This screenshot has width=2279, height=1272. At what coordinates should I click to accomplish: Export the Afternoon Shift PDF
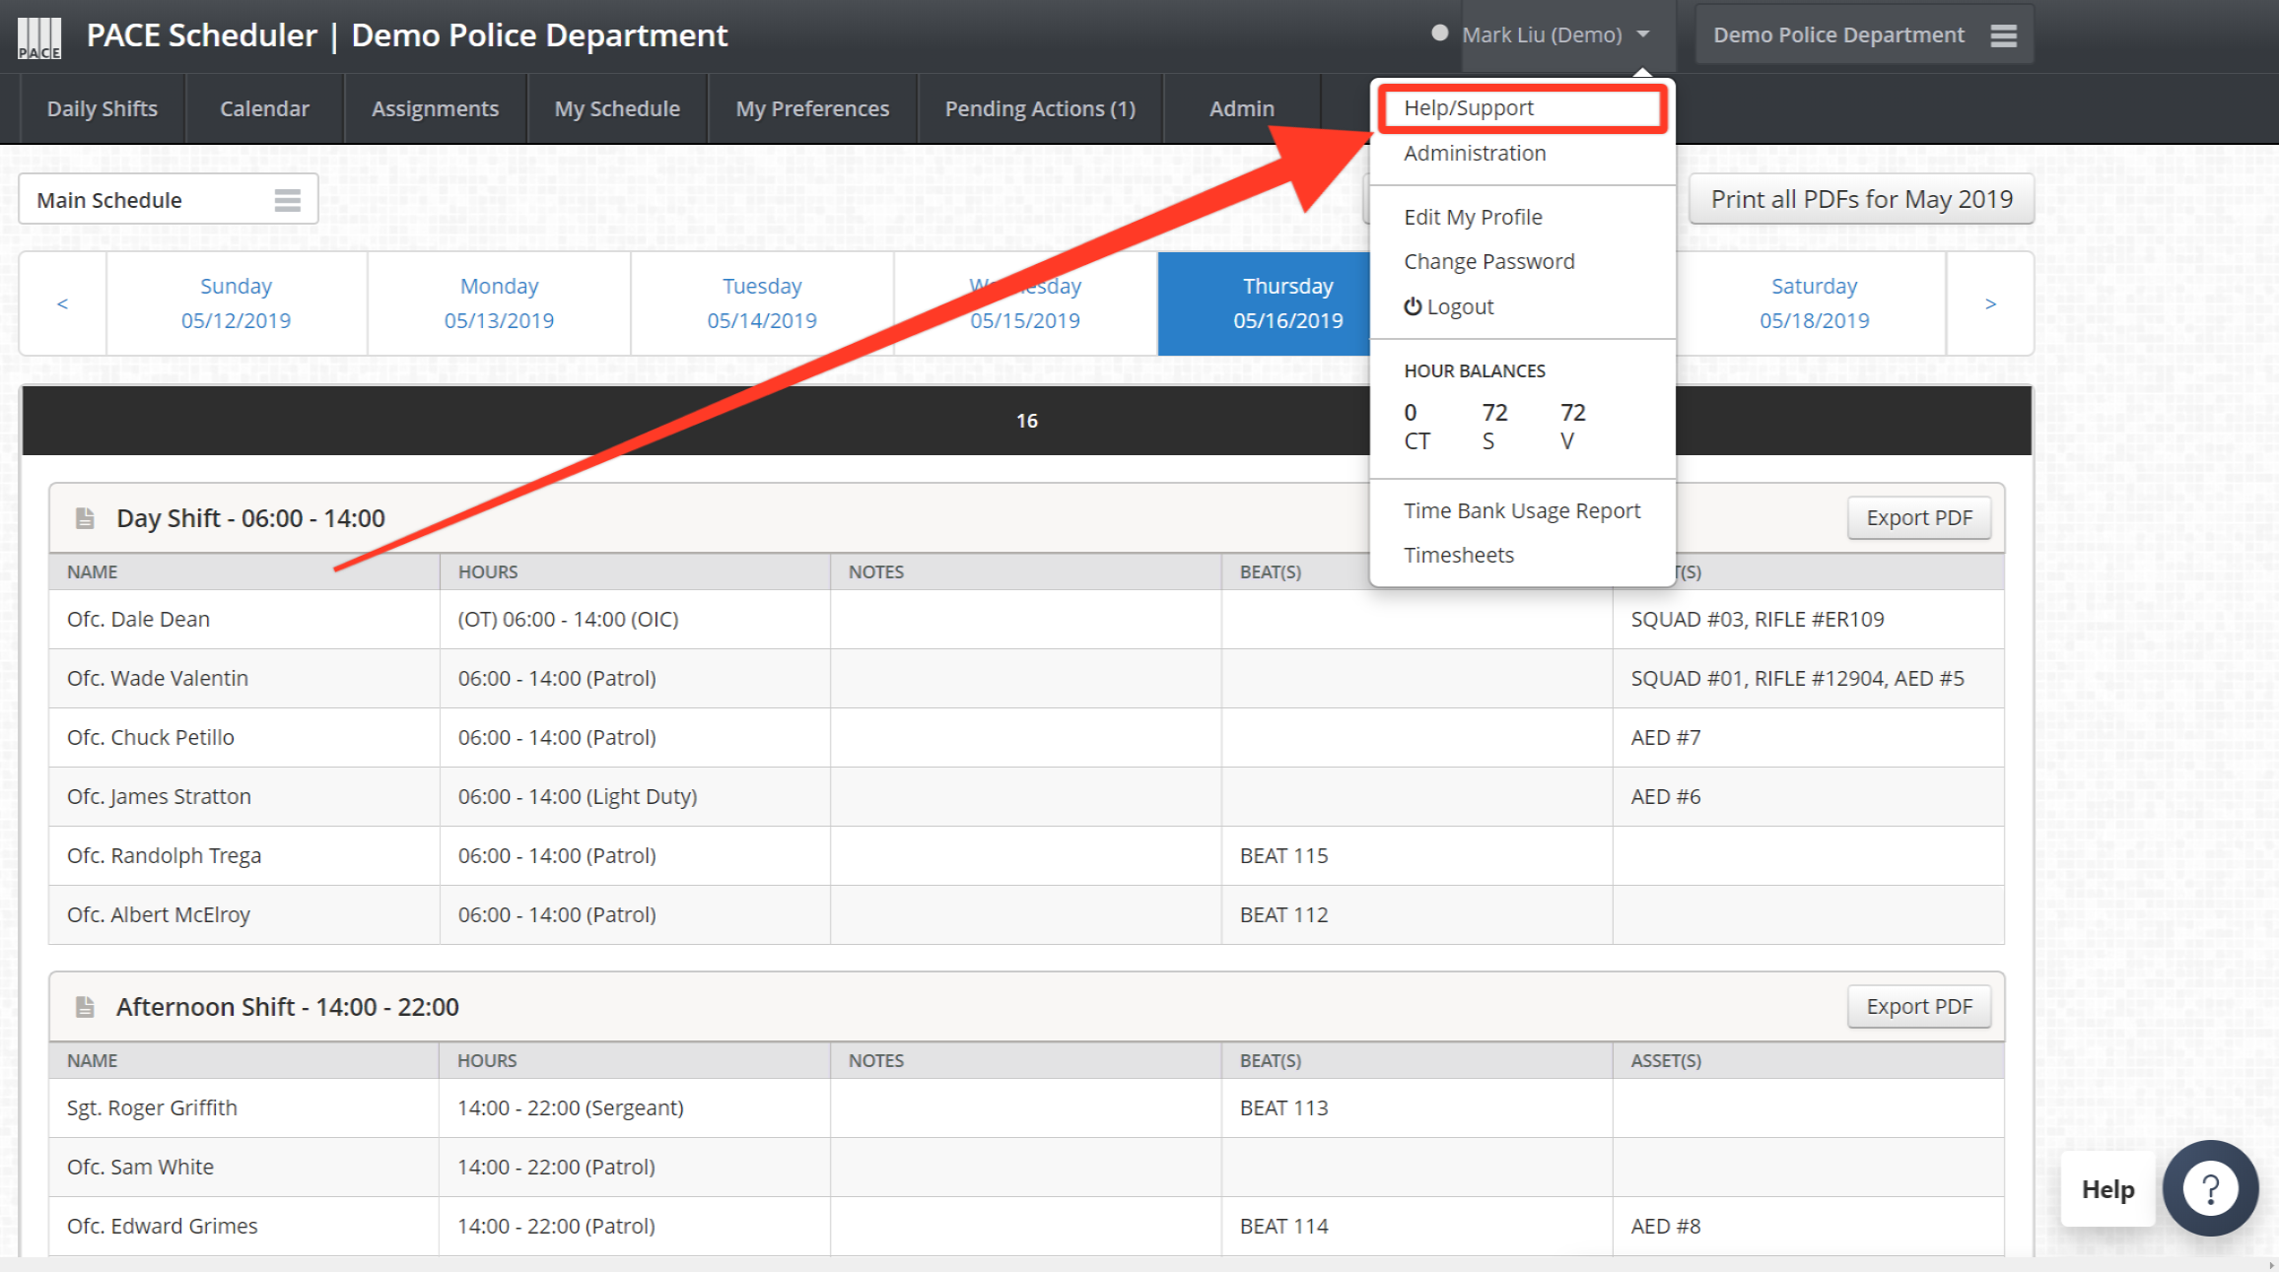pos(1919,1007)
